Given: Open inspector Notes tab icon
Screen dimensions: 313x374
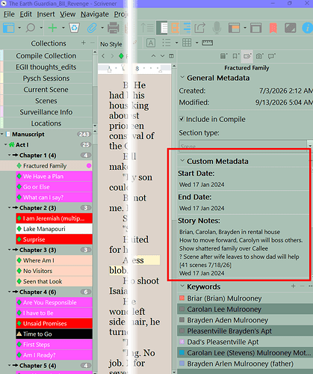Looking at the screenshot, I should pyautogui.click(x=223, y=56).
